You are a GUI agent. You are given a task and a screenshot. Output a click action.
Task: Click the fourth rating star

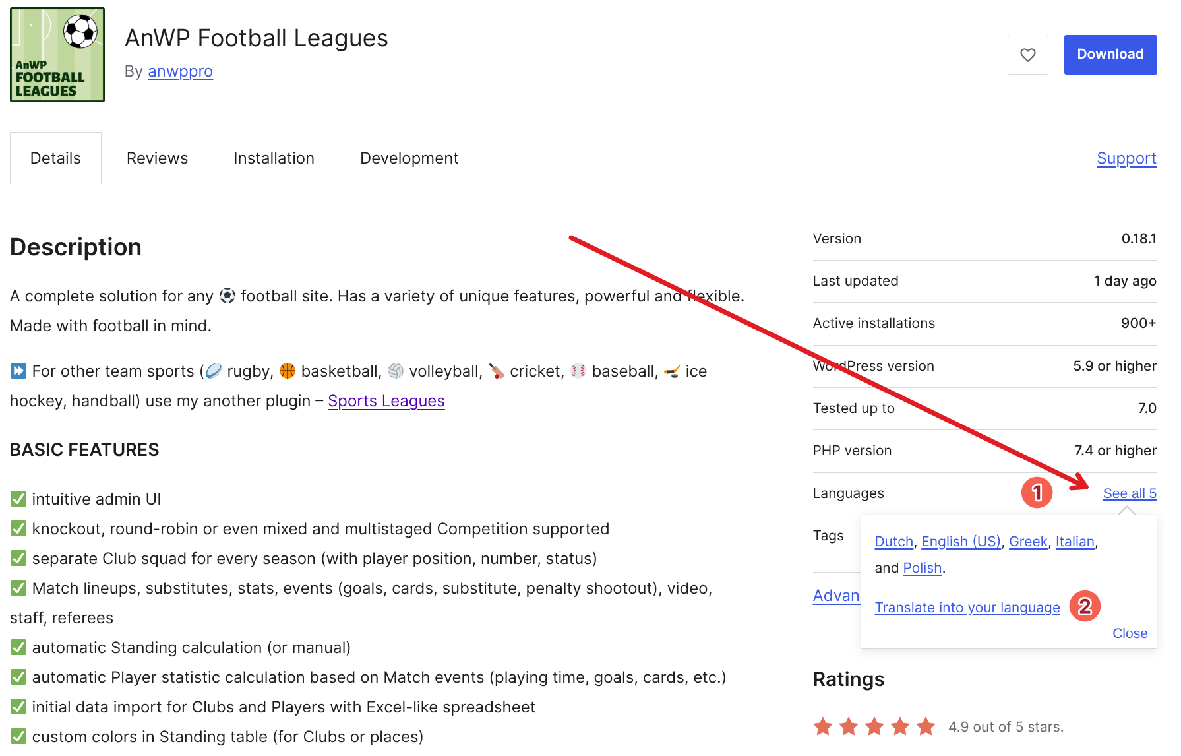point(900,726)
